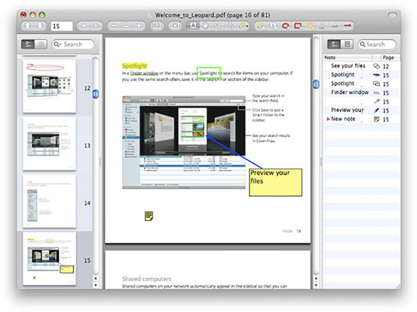Zoom in with the plus button

tap(139, 26)
